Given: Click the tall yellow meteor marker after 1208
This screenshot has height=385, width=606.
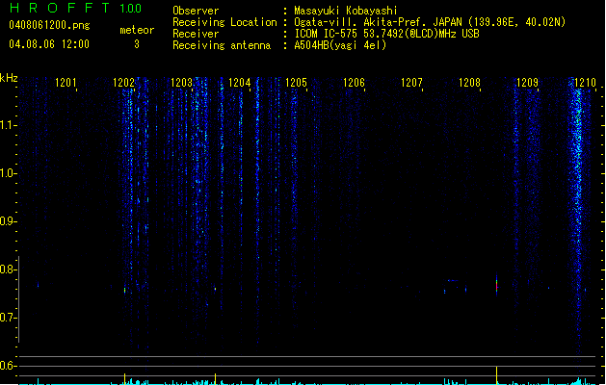Looking at the screenshot, I should click(496, 374).
